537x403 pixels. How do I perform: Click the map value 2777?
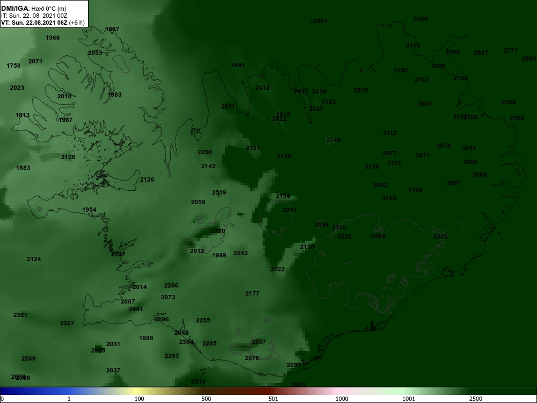coord(511,51)
